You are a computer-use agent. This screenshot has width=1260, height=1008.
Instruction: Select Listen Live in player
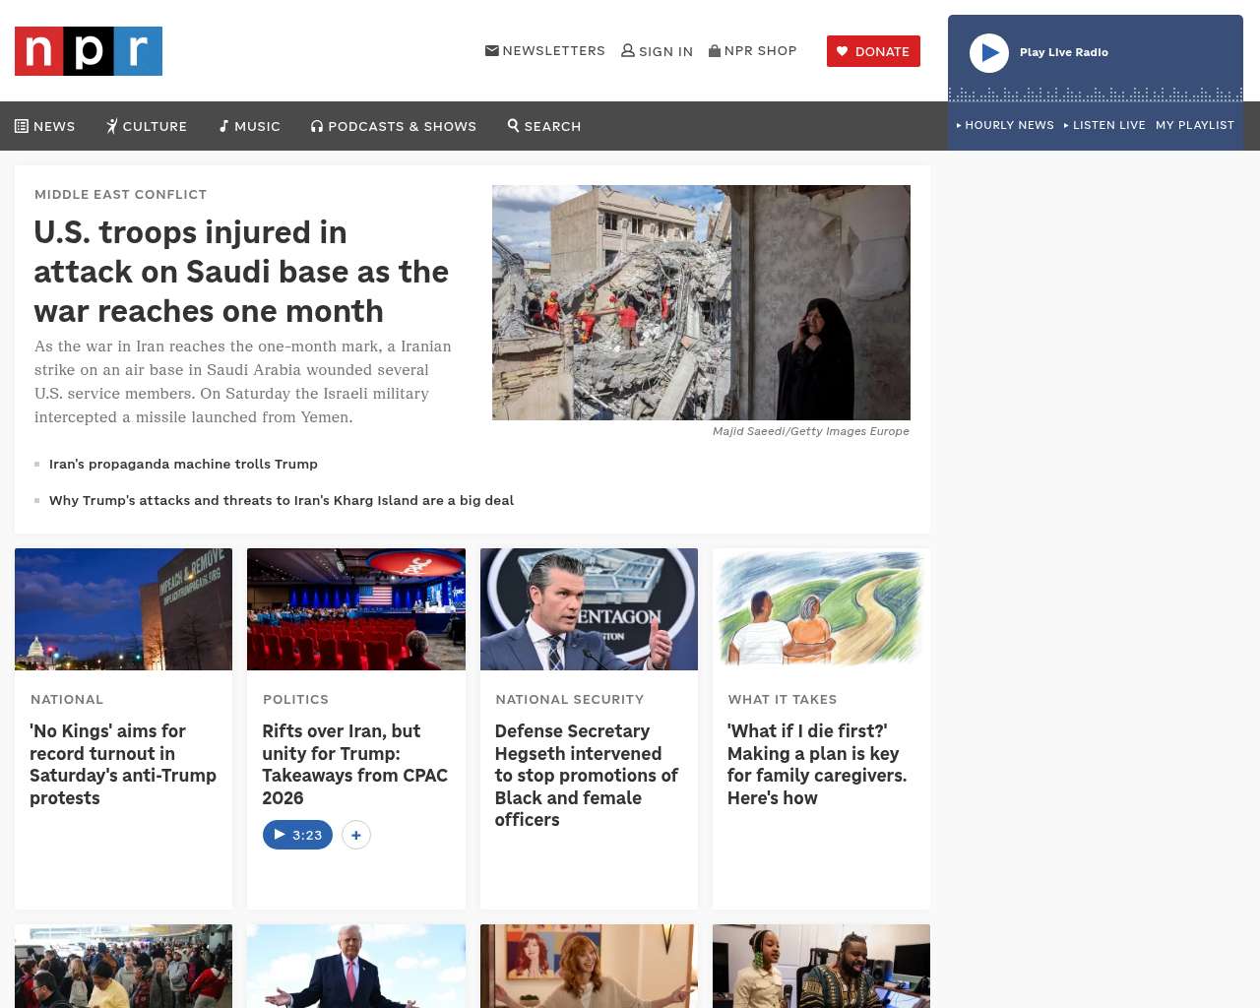click(x=1105, y=125)
